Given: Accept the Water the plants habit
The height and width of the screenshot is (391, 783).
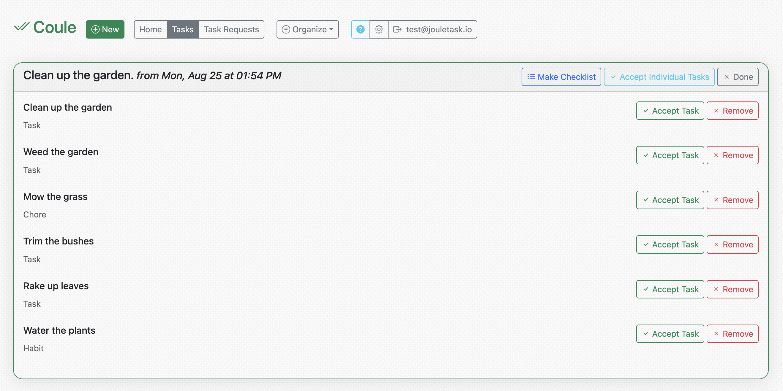Looking at the screenshot, I should 670,334.
